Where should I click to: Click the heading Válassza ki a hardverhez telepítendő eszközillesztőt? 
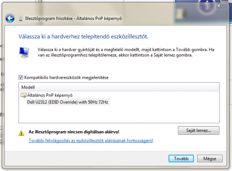point(83,37)
